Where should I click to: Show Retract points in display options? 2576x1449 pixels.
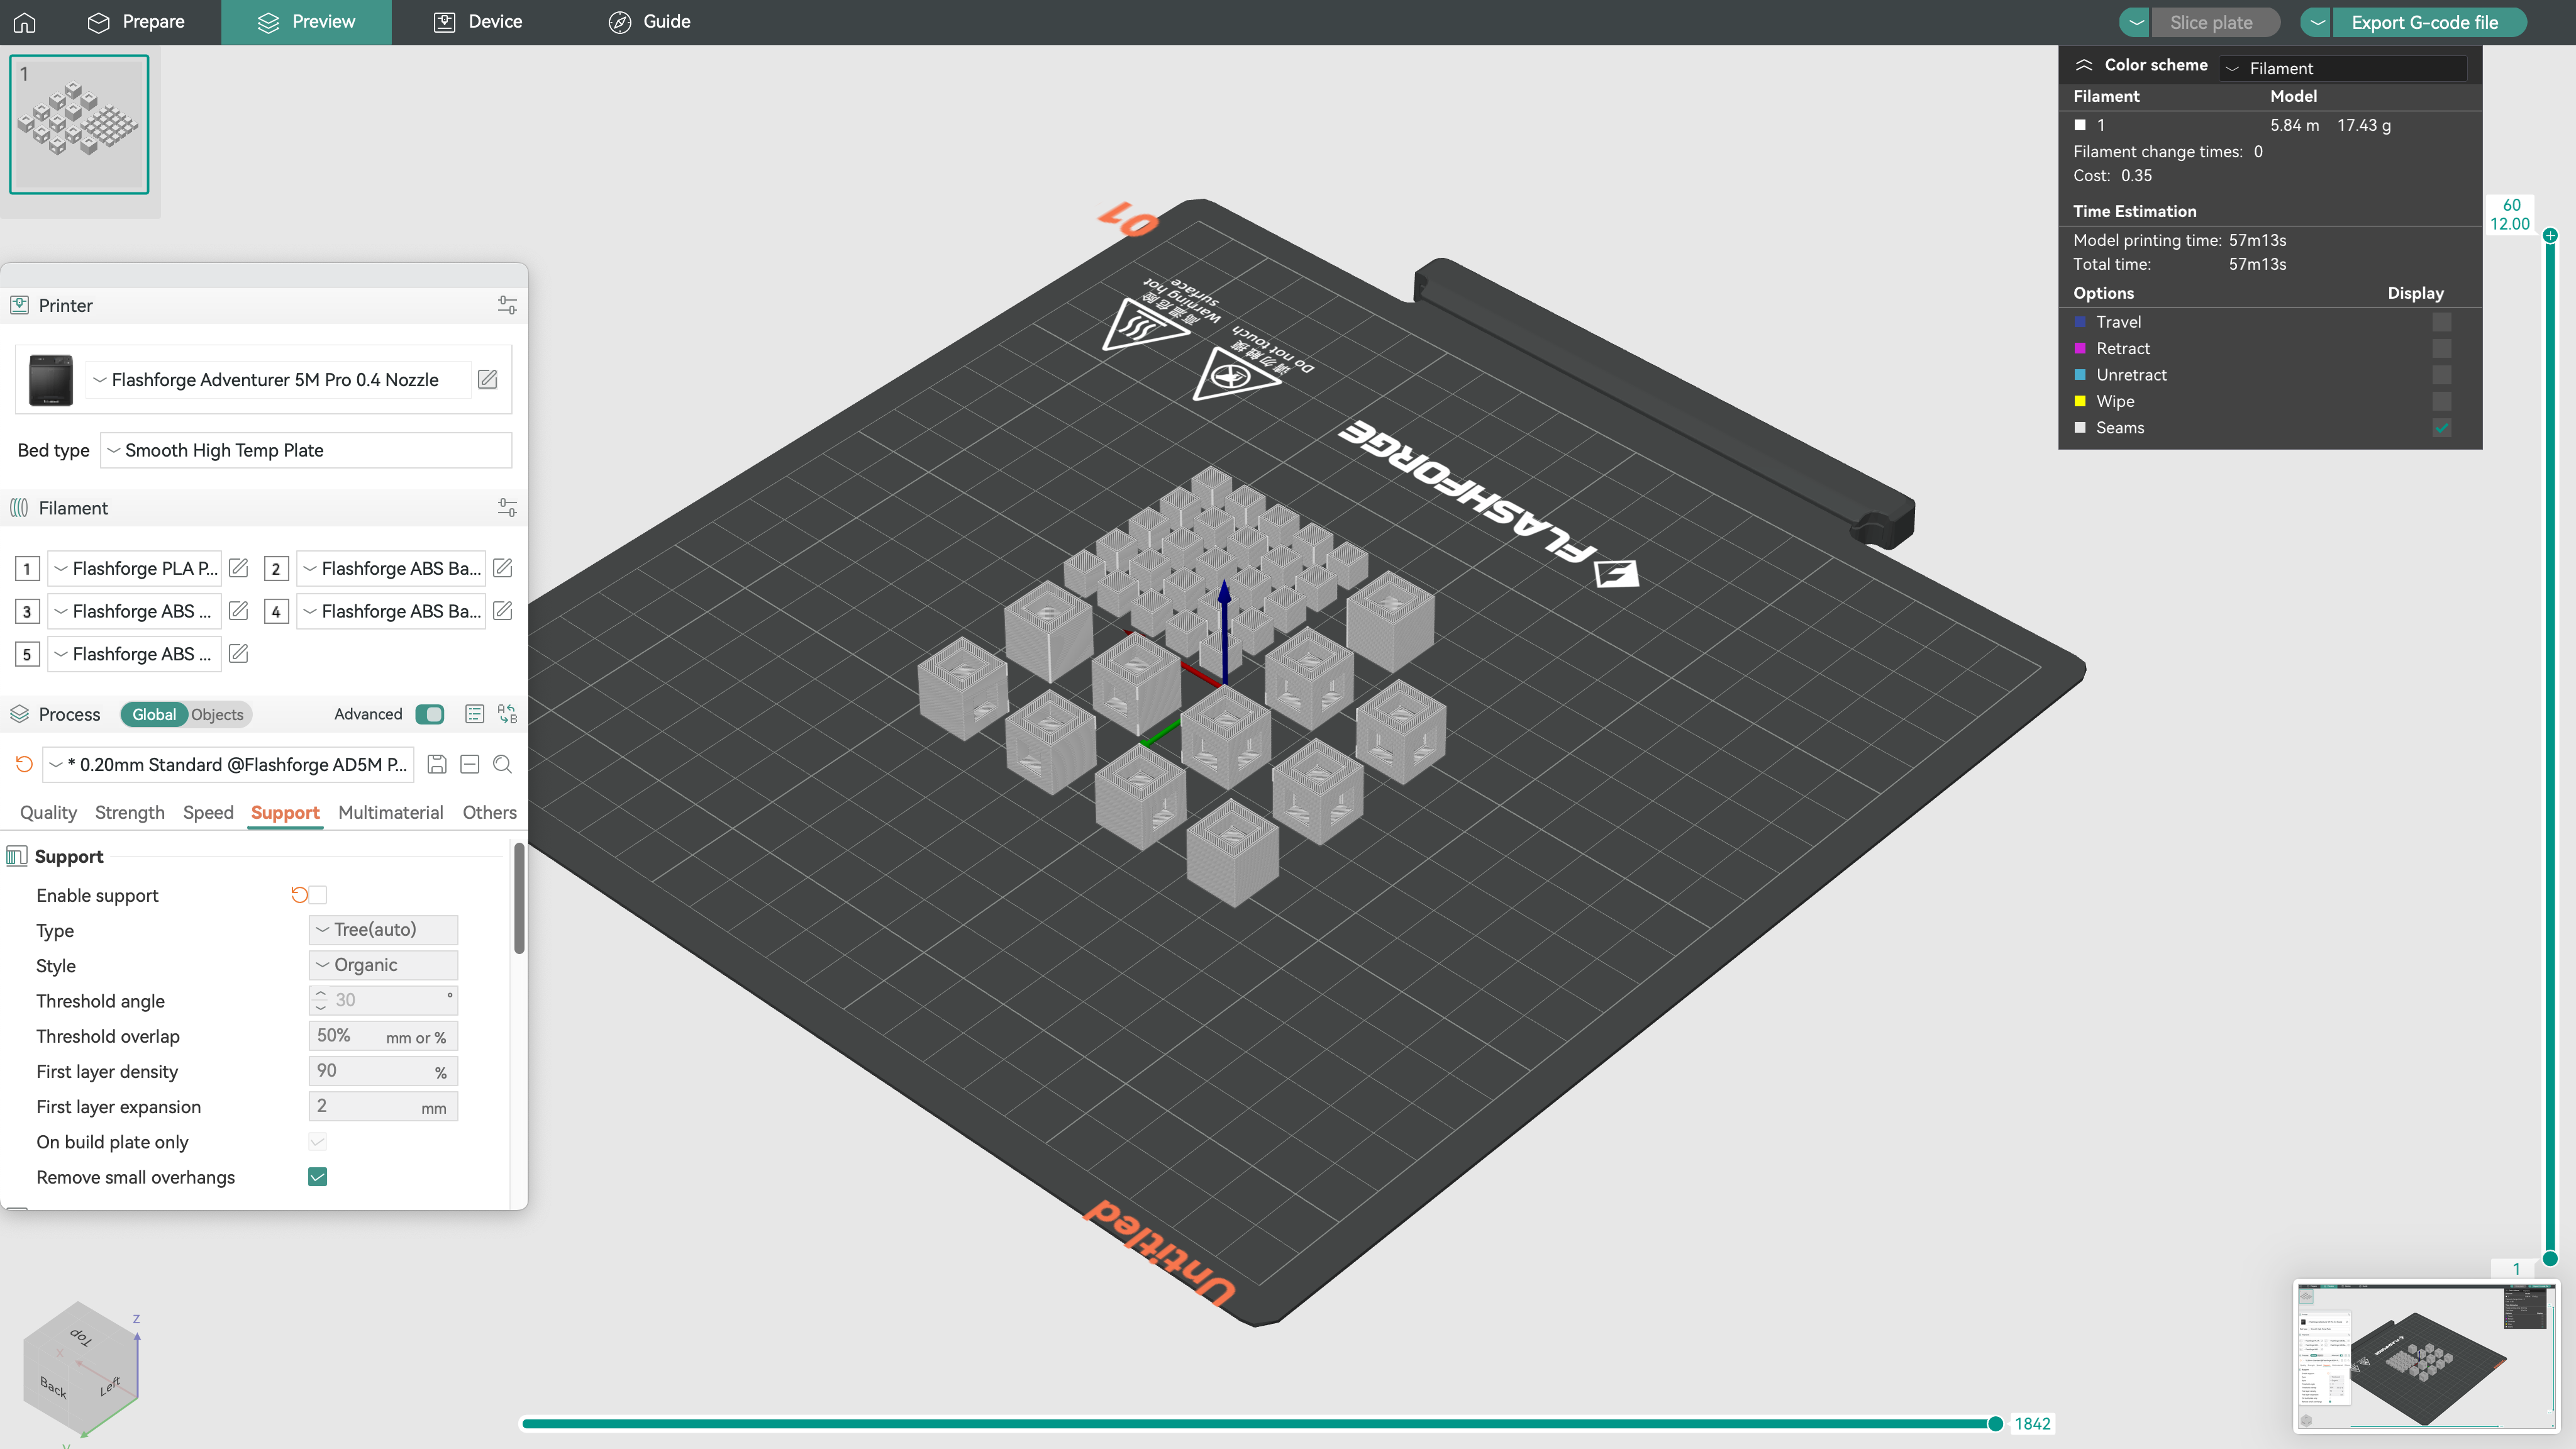(x=2442, y=348)
